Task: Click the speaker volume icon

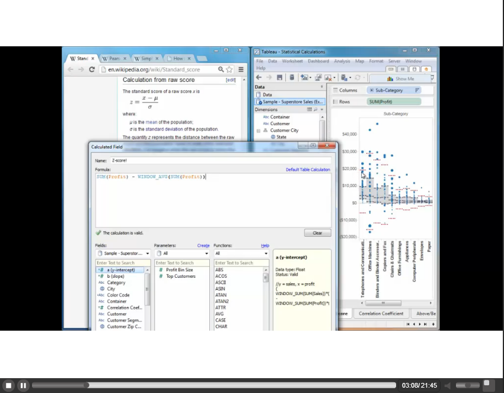Action: click(x=449, y=385)
